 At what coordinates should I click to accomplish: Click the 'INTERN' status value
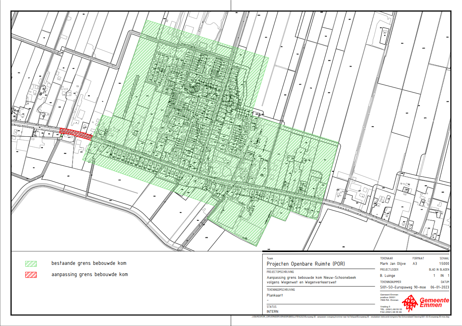pos(273,311)
